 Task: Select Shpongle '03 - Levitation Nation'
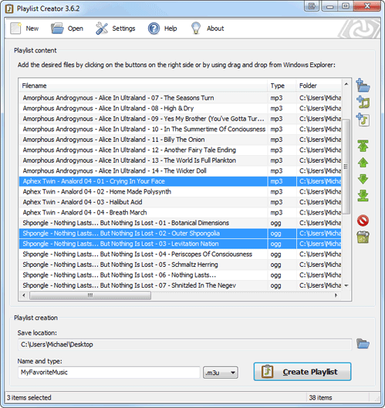(180, 244)
